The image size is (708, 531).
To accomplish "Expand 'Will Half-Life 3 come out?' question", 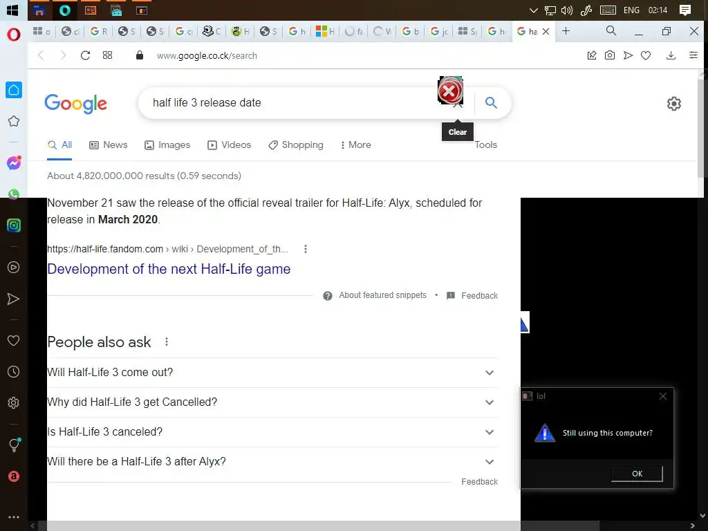I will coord(272,373).
